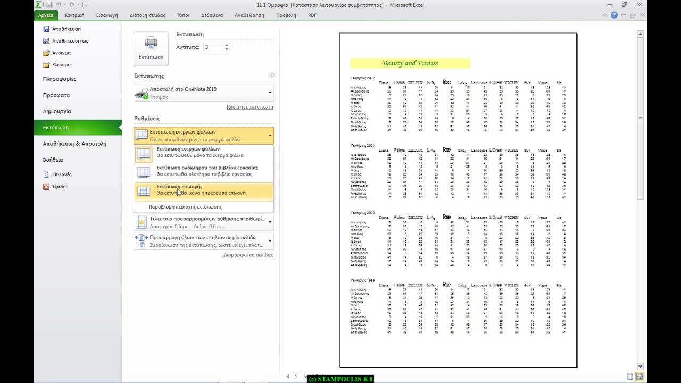Decrease copies with the spinner down arrow

pyautogui.click(x=227, y=49)
